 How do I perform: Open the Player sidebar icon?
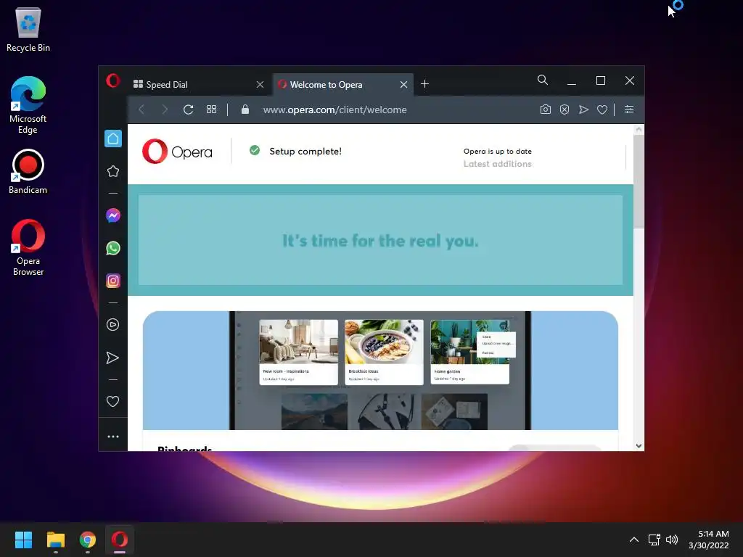tap(112, 324)
